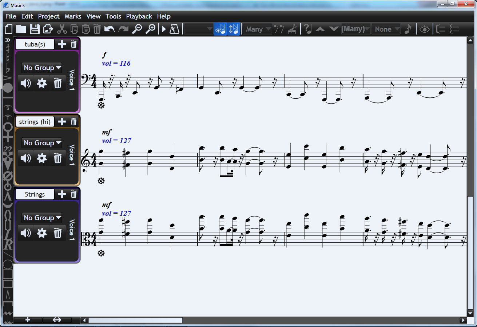Start playback with the play button
This screenshot has width=477, height=327.
click(x=164, y=29)
